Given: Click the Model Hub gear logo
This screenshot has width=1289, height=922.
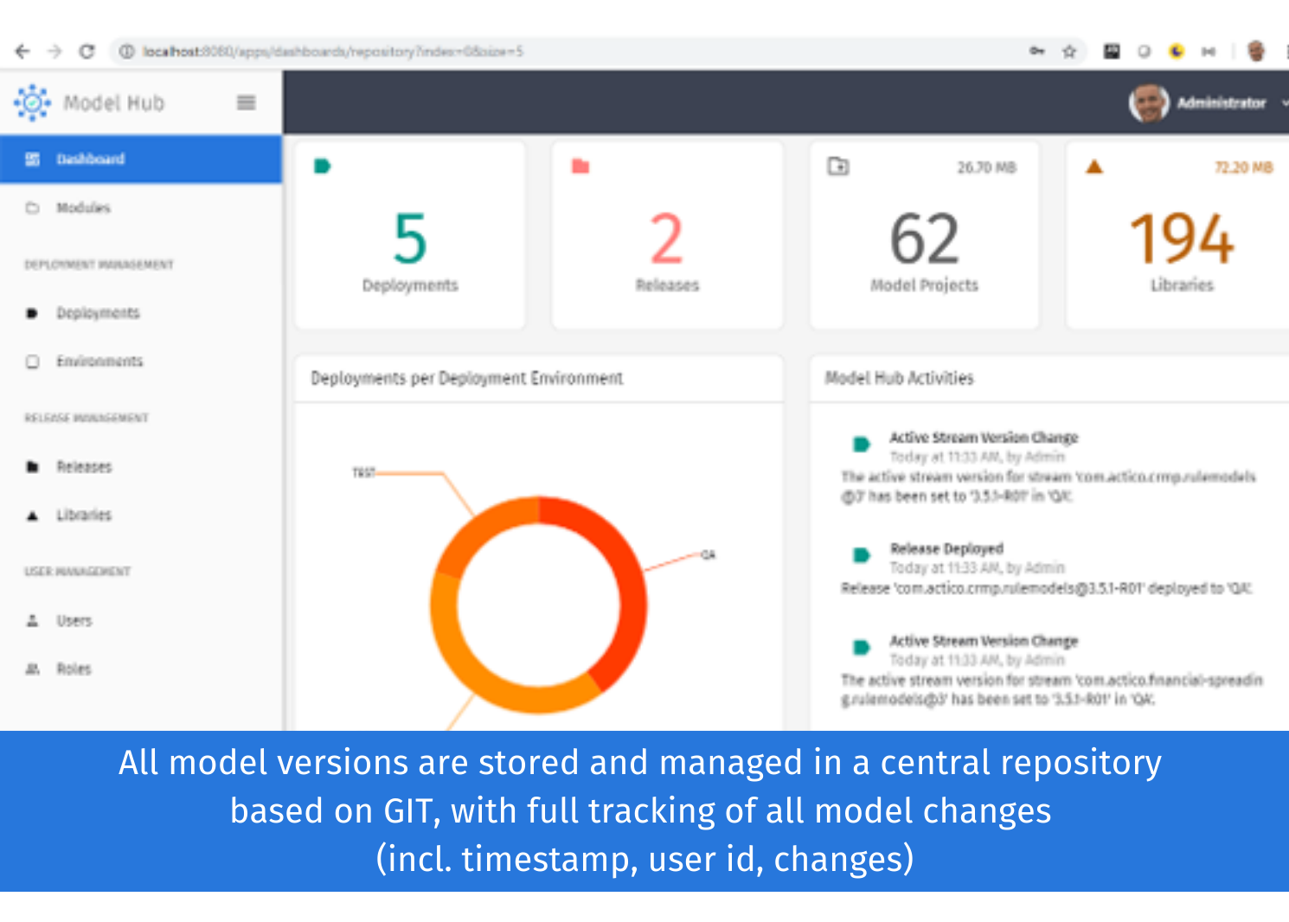Looking at the screenshot, I should point(32,102).
